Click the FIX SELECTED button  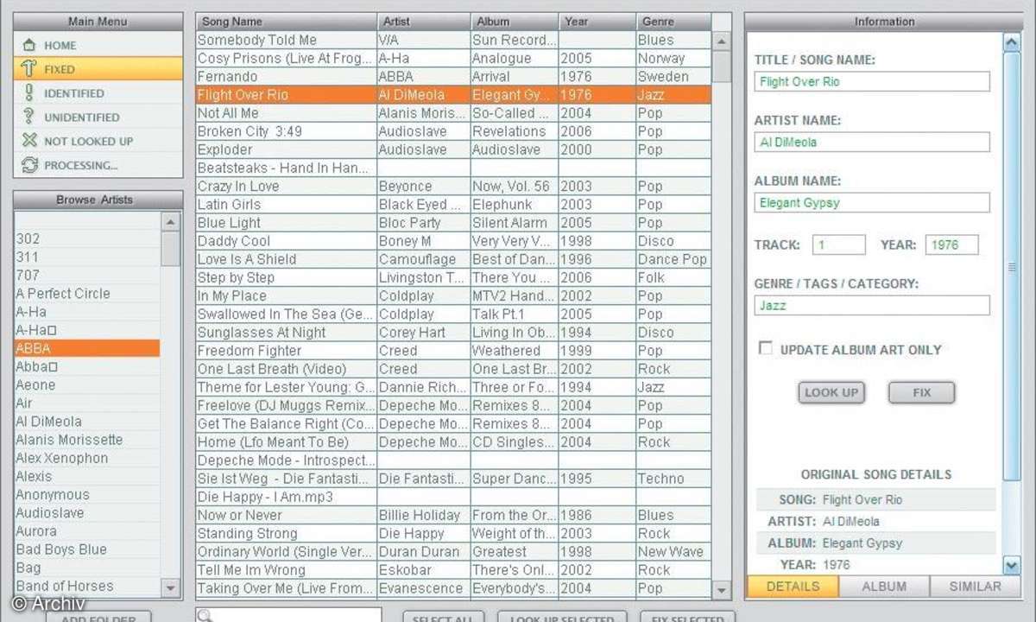[688, 617]
